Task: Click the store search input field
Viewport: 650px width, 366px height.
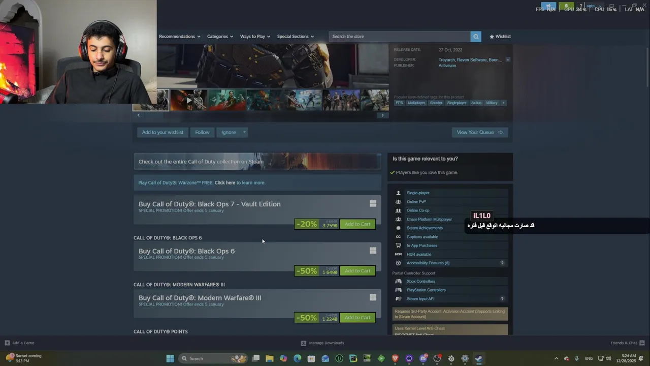Action: tap(400, 37)
